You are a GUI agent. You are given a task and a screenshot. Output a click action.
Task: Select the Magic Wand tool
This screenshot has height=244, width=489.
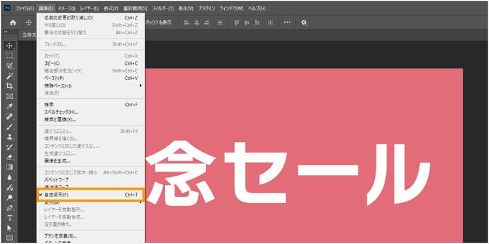tap(10, 76)
